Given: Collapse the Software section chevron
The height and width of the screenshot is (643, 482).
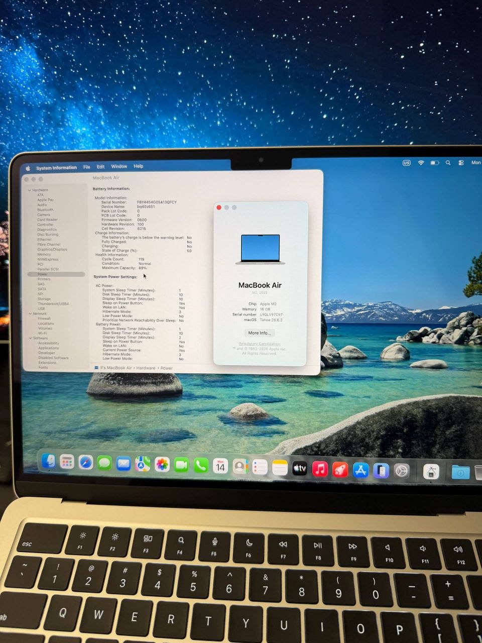Looking at the screenshot, I should tap(30, 339).
